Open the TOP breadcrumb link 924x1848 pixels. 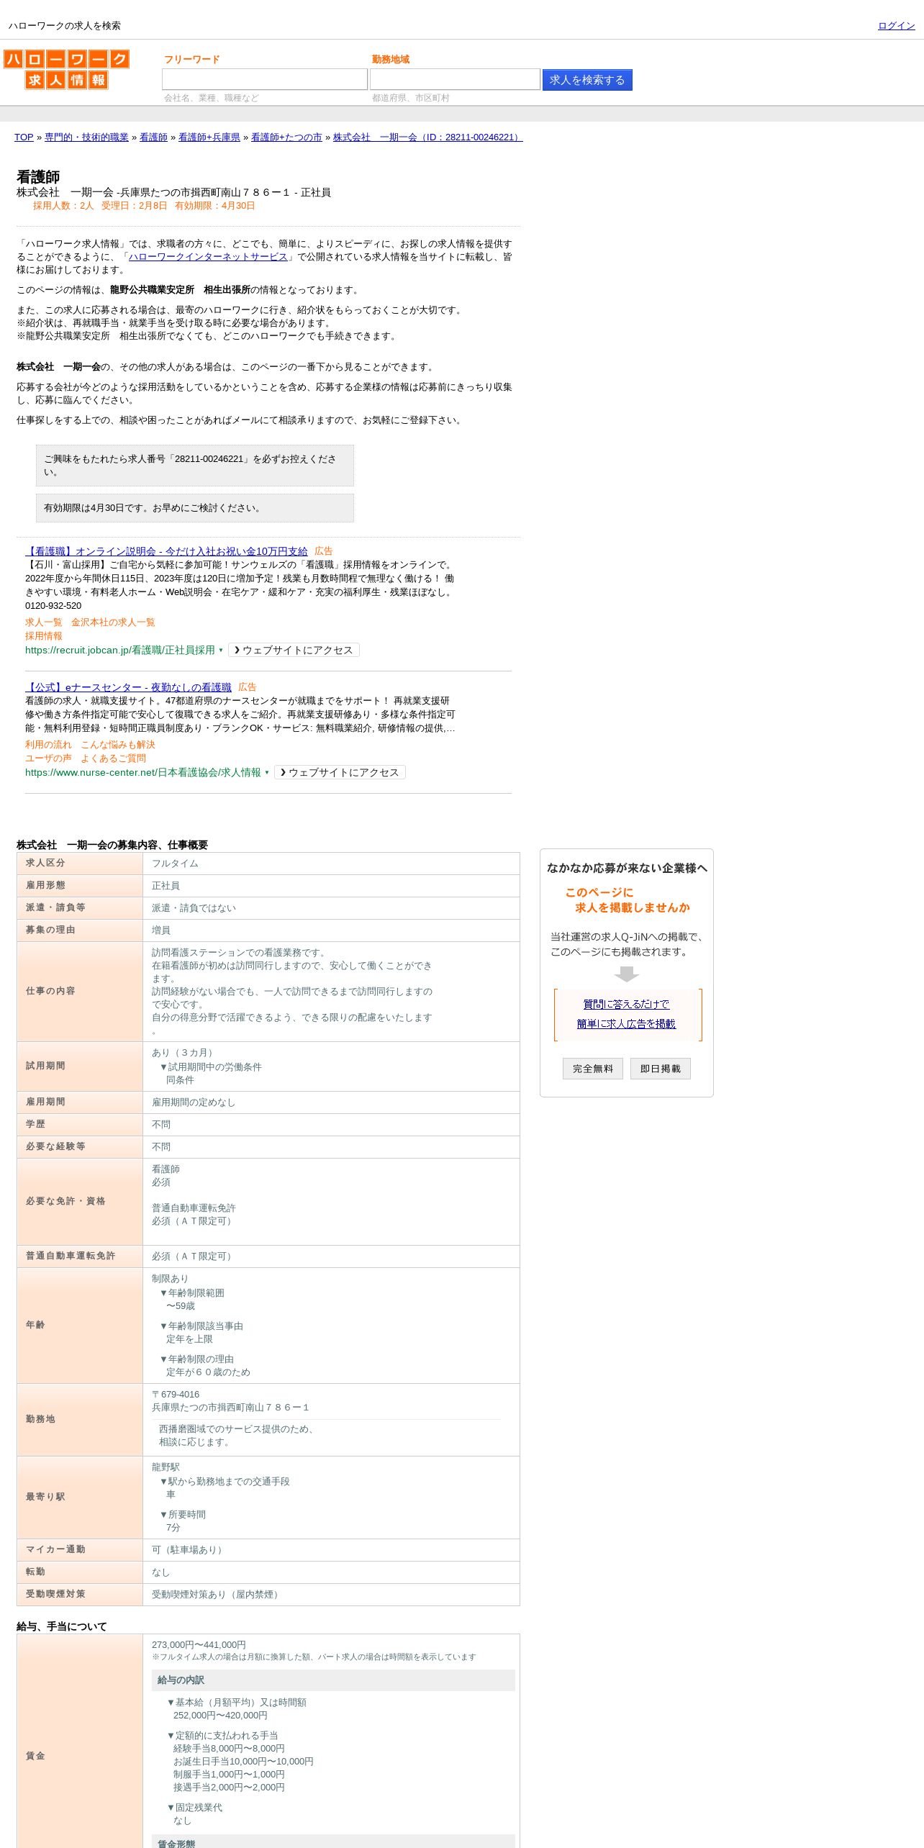click(x=24, y=137)
